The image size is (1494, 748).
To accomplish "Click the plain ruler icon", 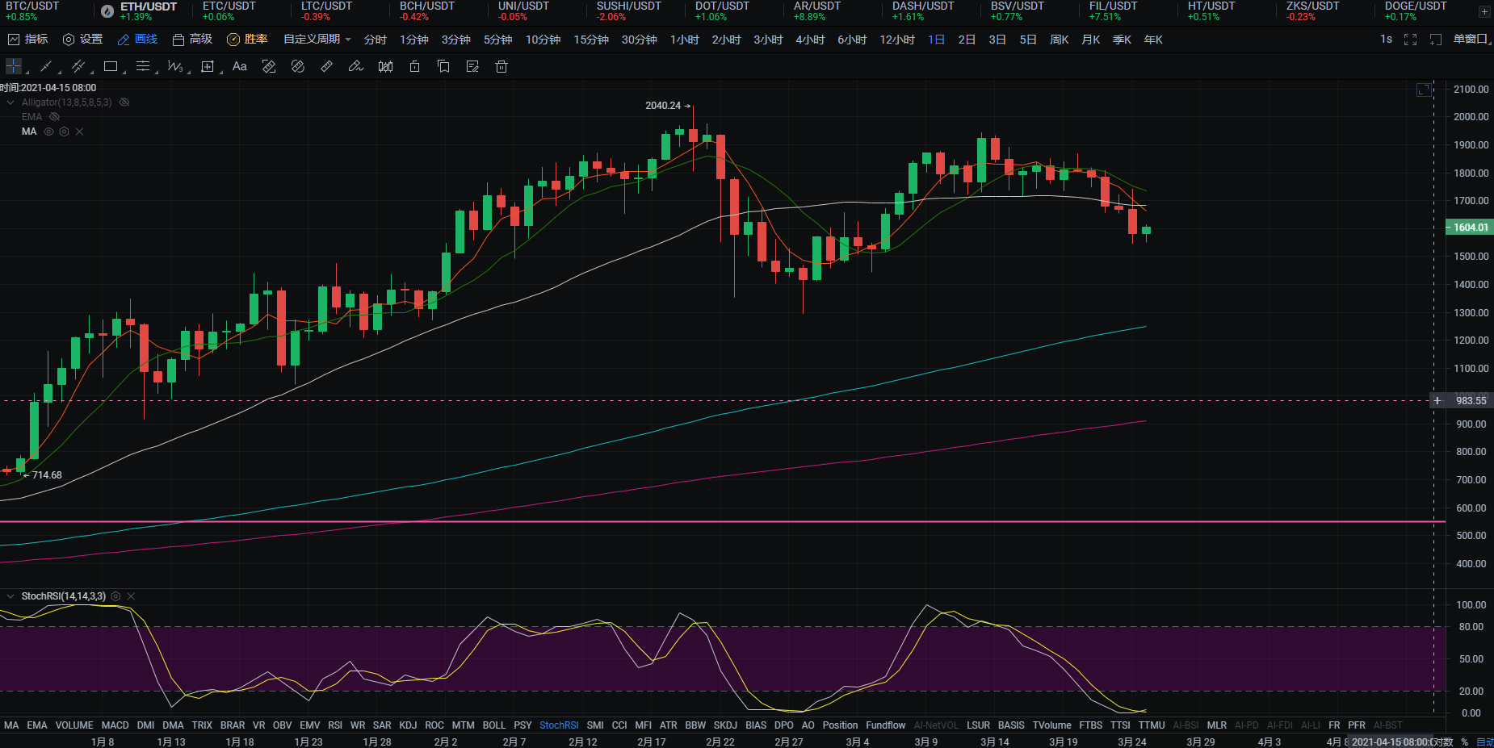I will (327, 66).
